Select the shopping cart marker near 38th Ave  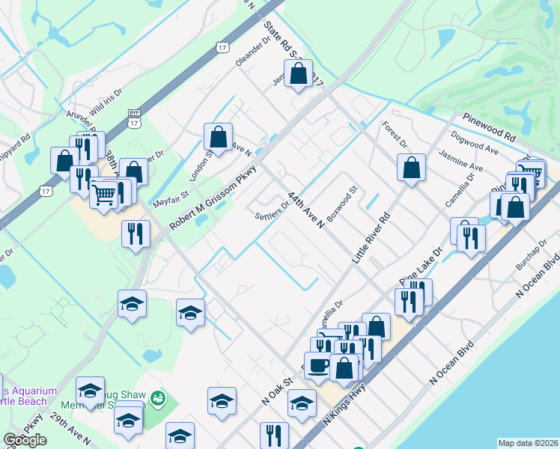coord(103,195)
